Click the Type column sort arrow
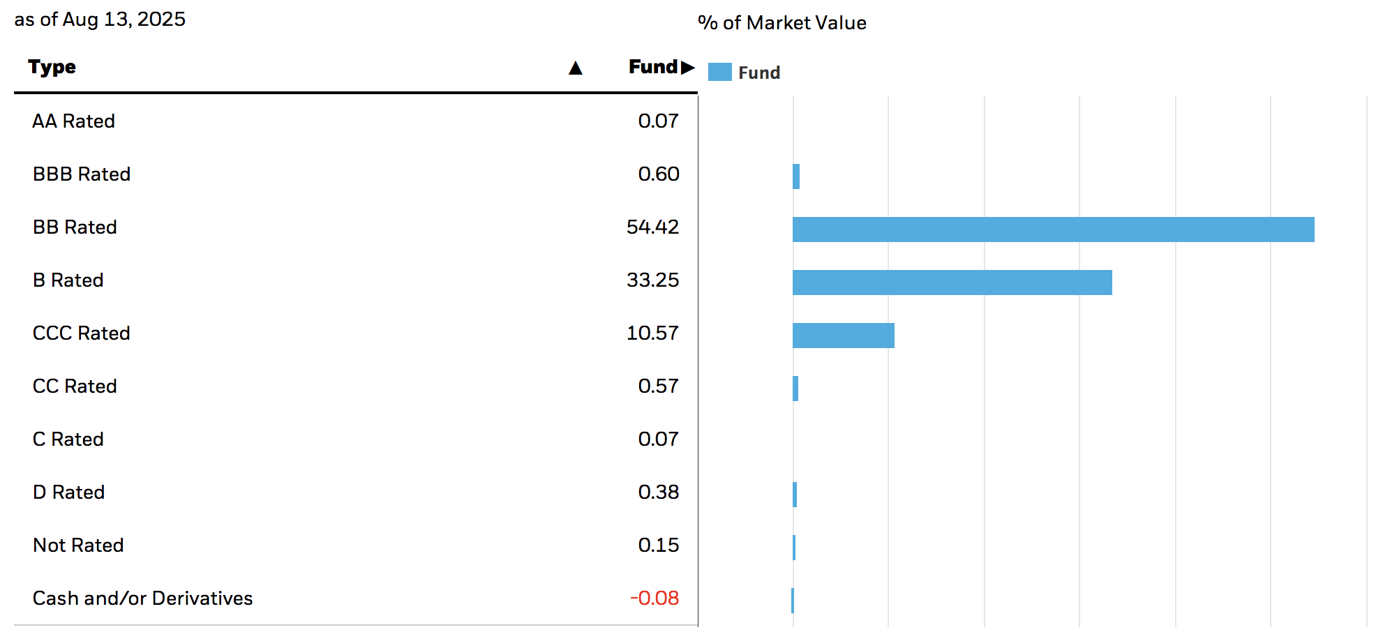This screenshot has height=639, width=1376. click(575, 68)
